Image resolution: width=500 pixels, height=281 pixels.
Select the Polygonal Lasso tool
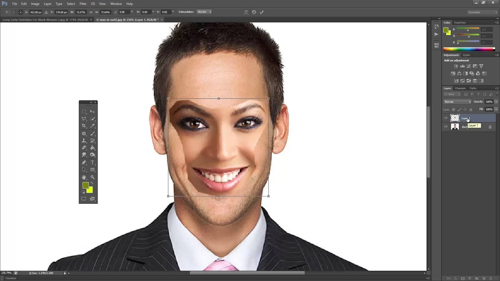(x=84, y=119)
